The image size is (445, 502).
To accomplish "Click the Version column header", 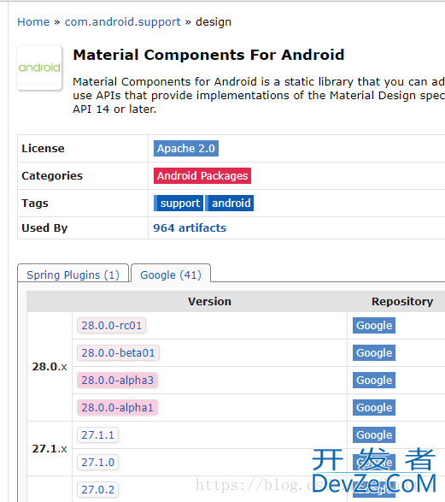I will pyautogui.click(x=209, y=302).
